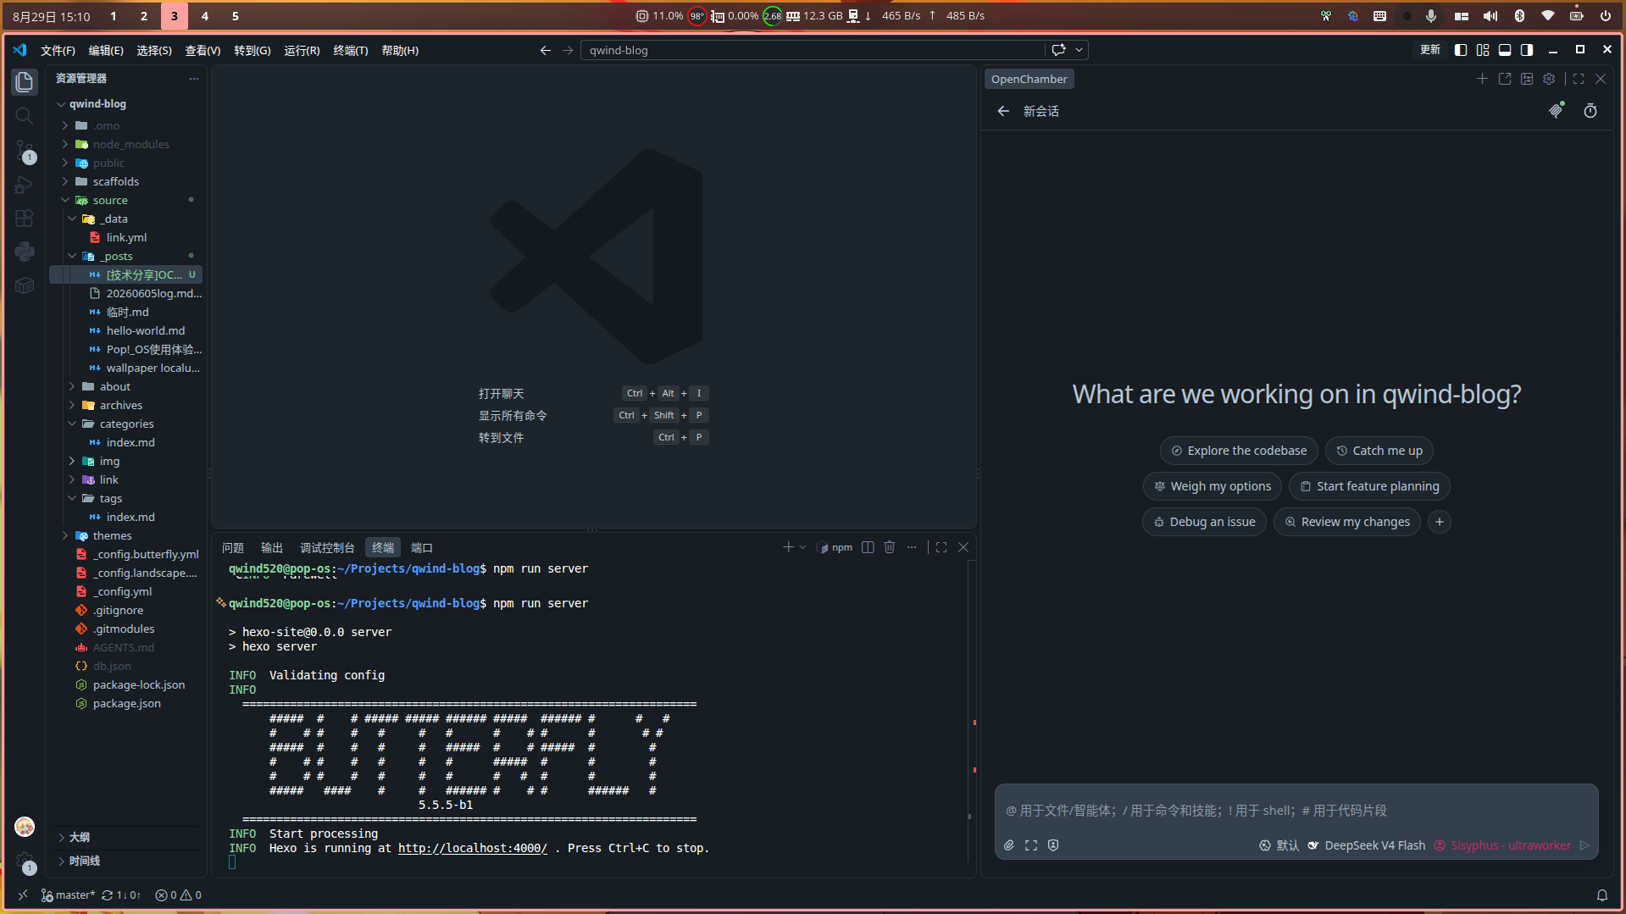1626x914 pixels.
Task: Switch to 问题 problems tab
Action: [x=233, y=548]
